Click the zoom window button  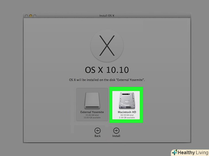click(x=35, y=16)
